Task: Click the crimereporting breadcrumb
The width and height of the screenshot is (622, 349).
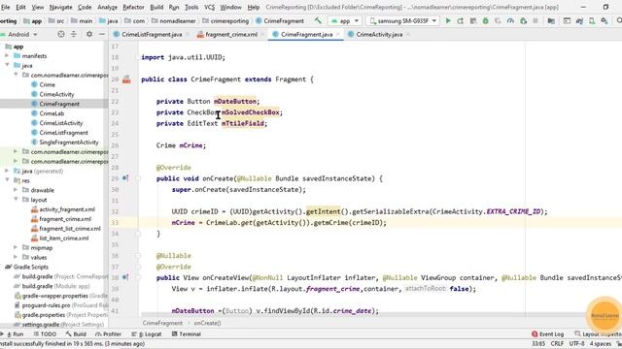Action: click(x=225, y=21)
